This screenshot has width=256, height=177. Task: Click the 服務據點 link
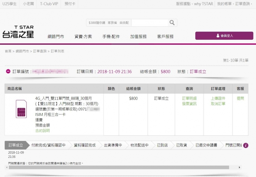pos(183,4)
